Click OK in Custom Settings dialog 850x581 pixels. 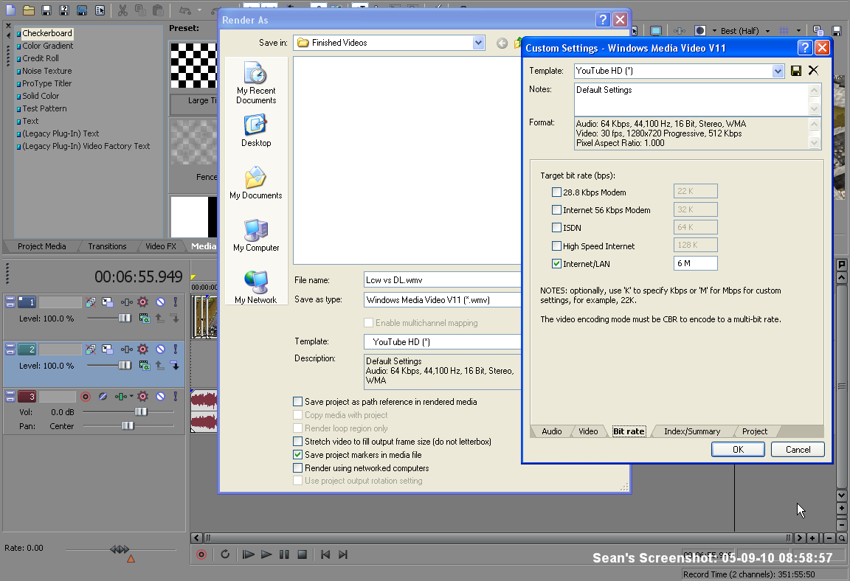pos(738,449)
